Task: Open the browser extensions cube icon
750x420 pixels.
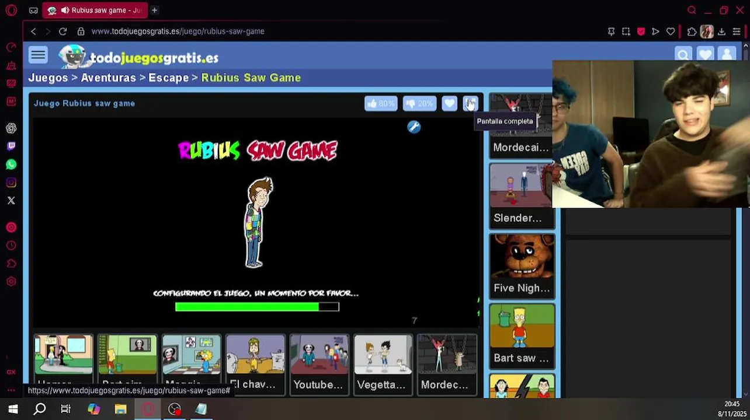Action: pos(692,32)
